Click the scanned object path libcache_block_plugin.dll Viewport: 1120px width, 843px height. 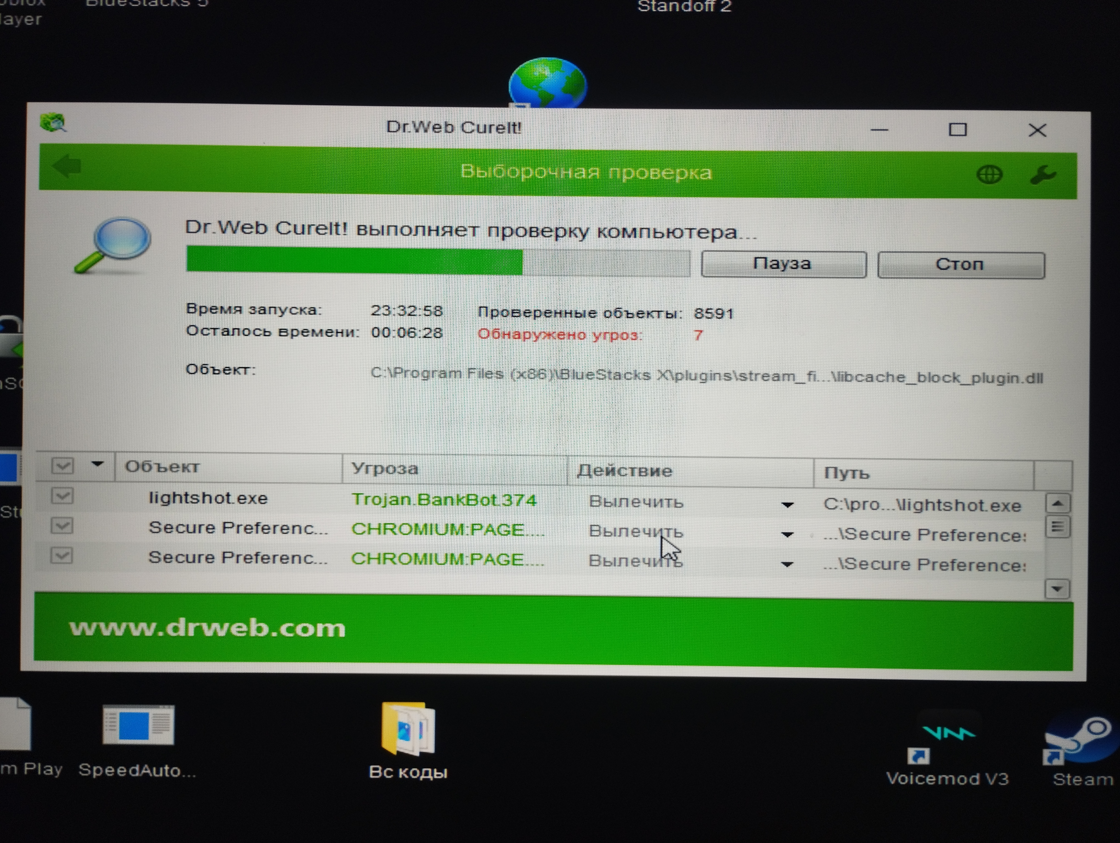coord(707,375)
